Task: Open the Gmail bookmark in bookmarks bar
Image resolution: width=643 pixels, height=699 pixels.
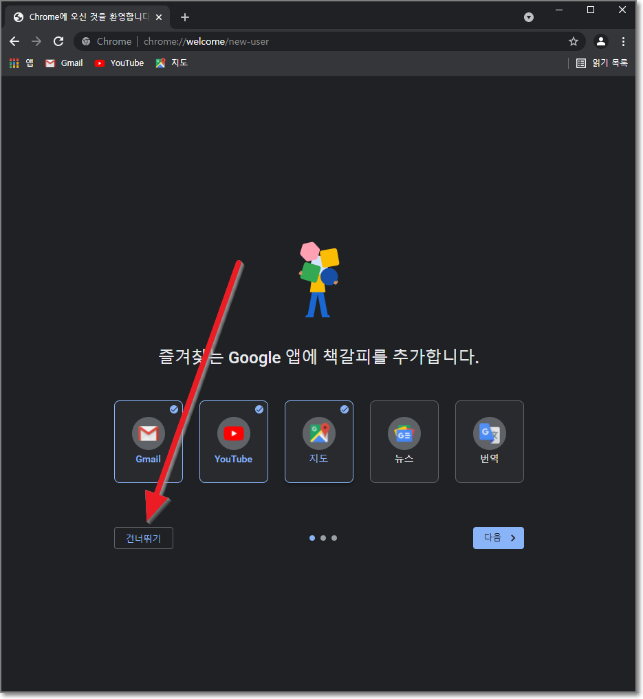Action: pos(64,63)
